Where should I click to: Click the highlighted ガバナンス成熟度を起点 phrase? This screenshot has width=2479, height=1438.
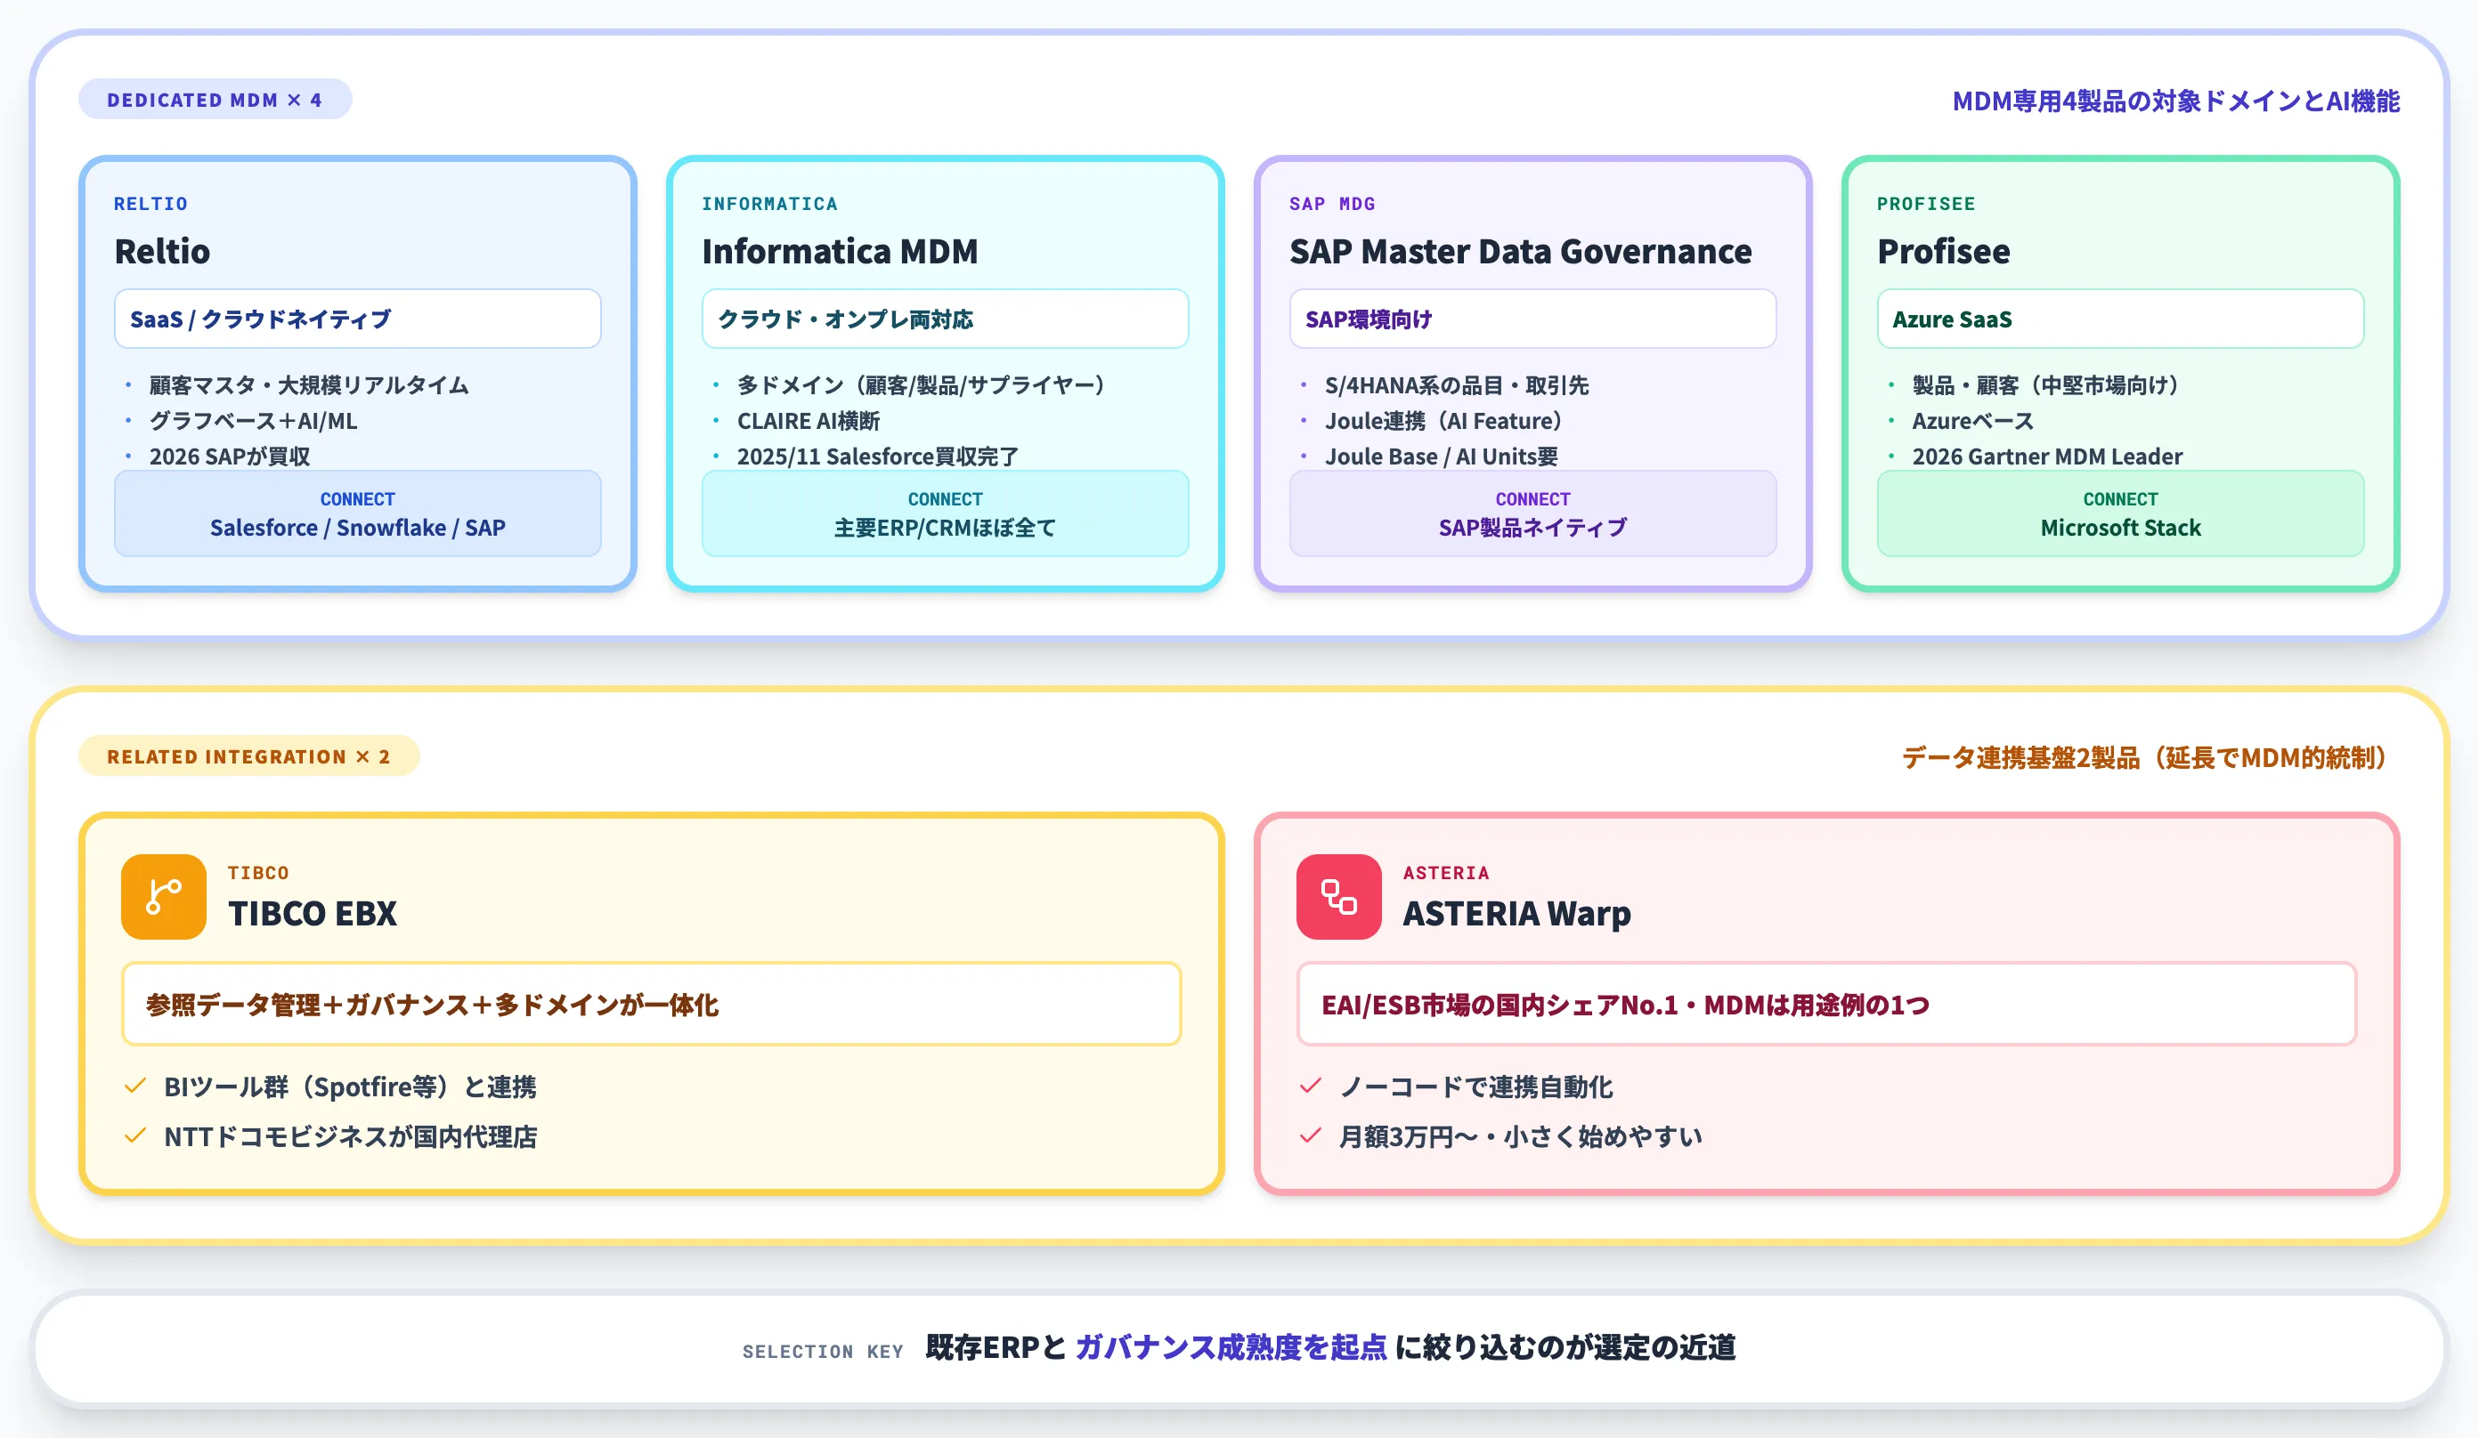pos(1231,1346)
